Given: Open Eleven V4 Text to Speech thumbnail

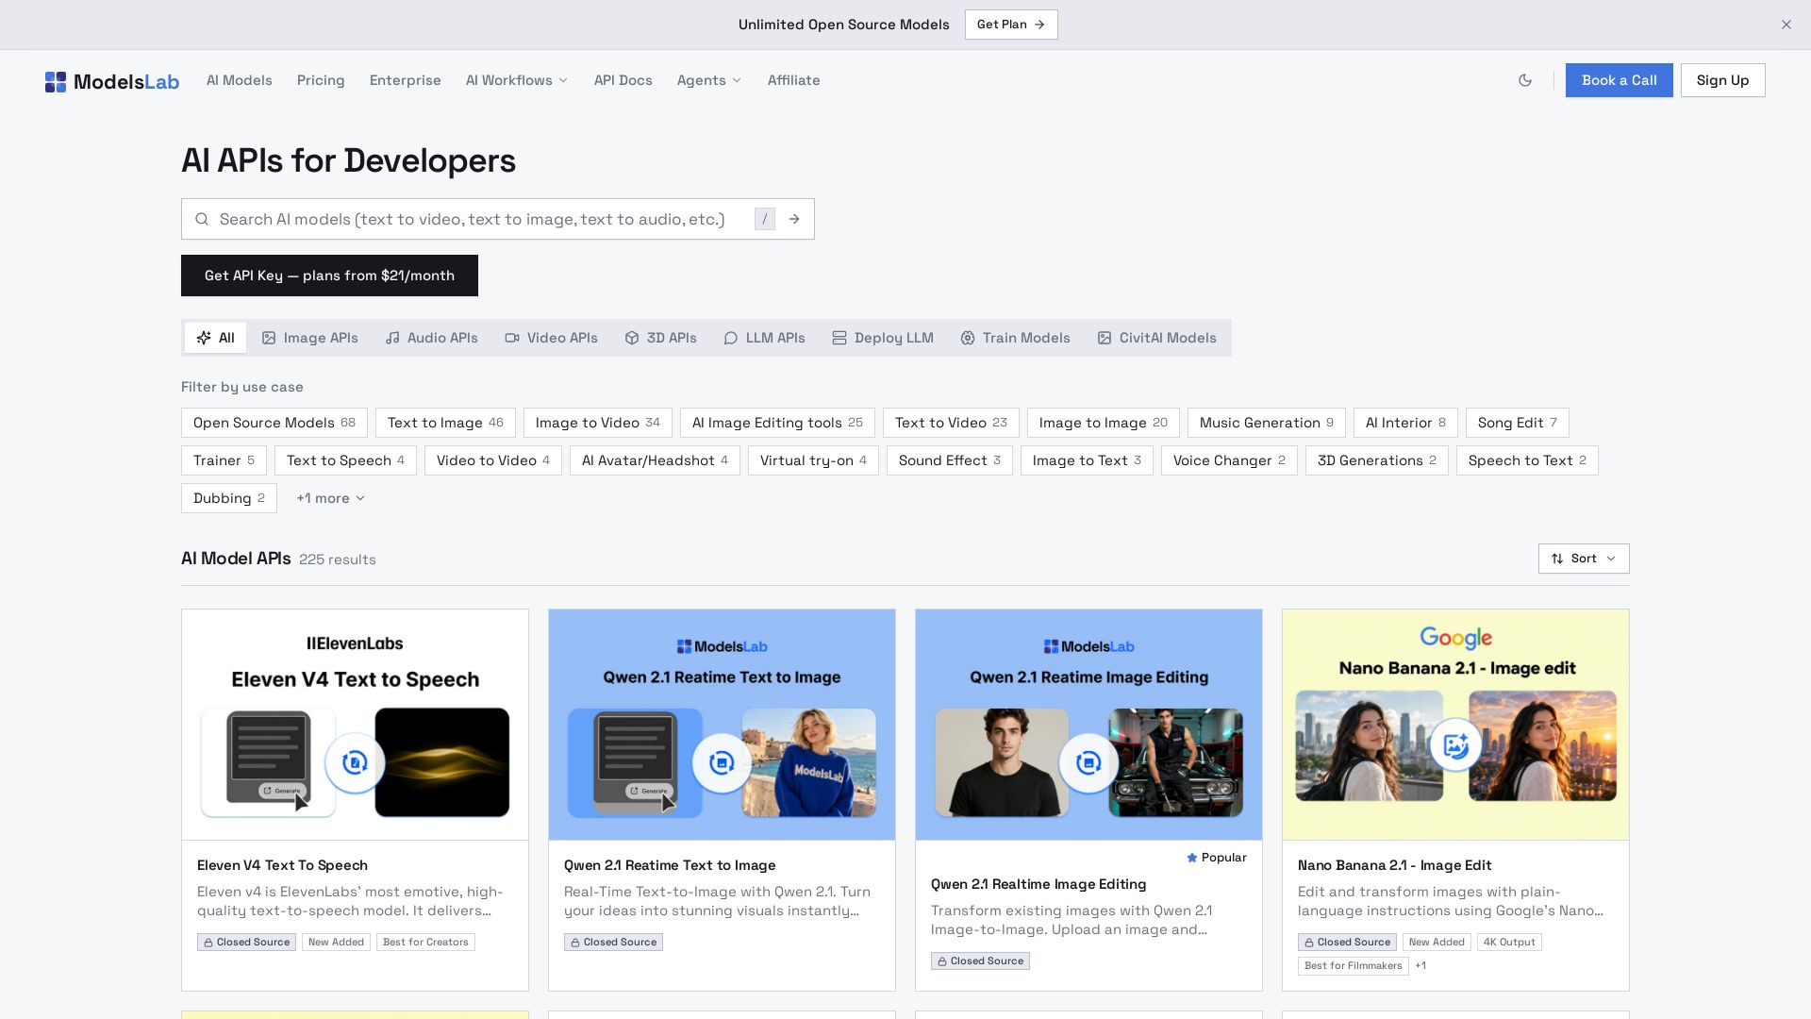Looking at the screenshot, I should [355, 725].
